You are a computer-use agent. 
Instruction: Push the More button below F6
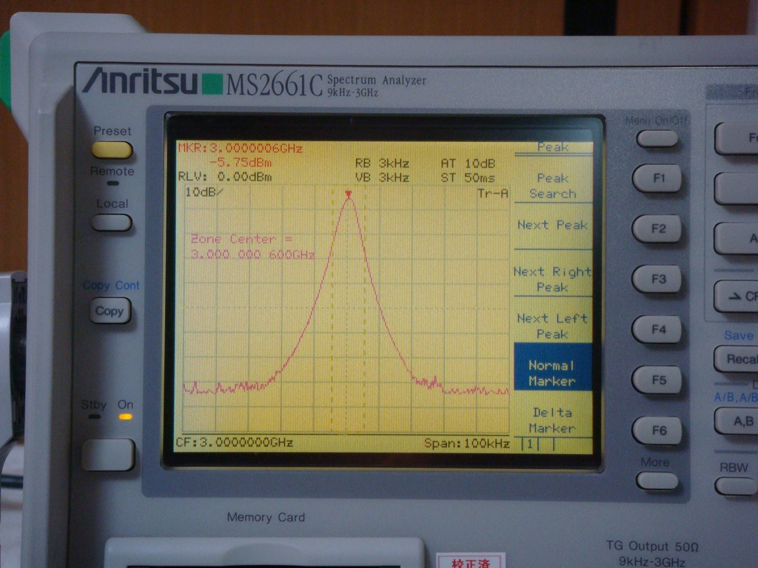tap(657, 481)
